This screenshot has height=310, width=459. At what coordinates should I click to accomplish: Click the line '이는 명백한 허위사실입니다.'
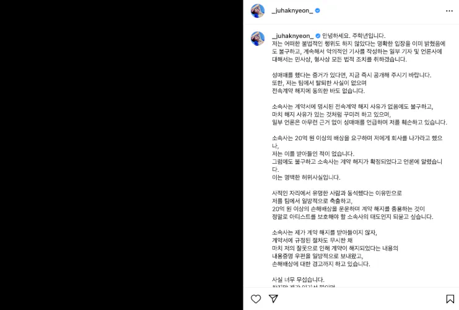point(306,177)
